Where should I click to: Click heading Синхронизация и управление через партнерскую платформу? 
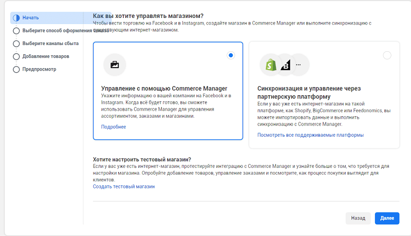coord(309,93)
